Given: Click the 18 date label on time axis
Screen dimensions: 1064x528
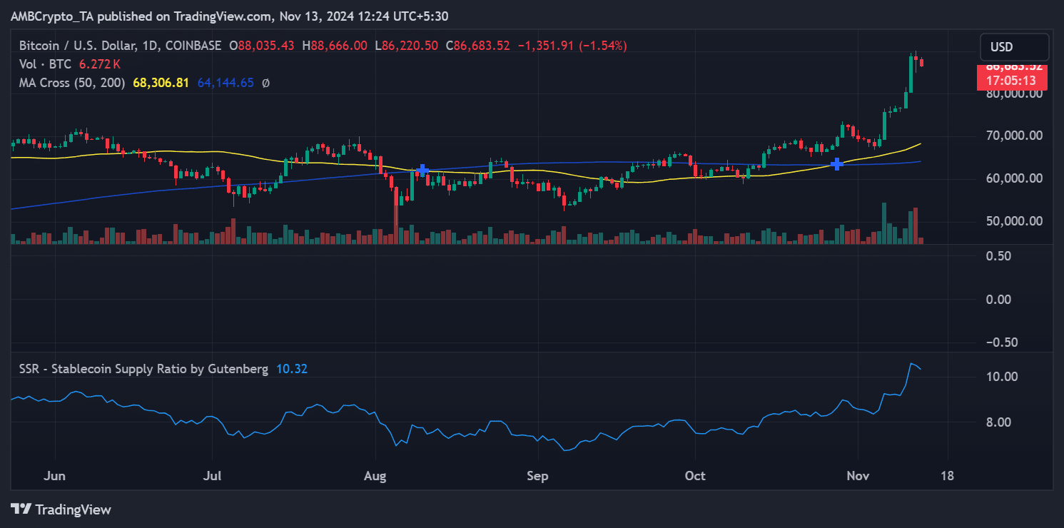Looking at the screenshot, I should click(x=948, y=477).
